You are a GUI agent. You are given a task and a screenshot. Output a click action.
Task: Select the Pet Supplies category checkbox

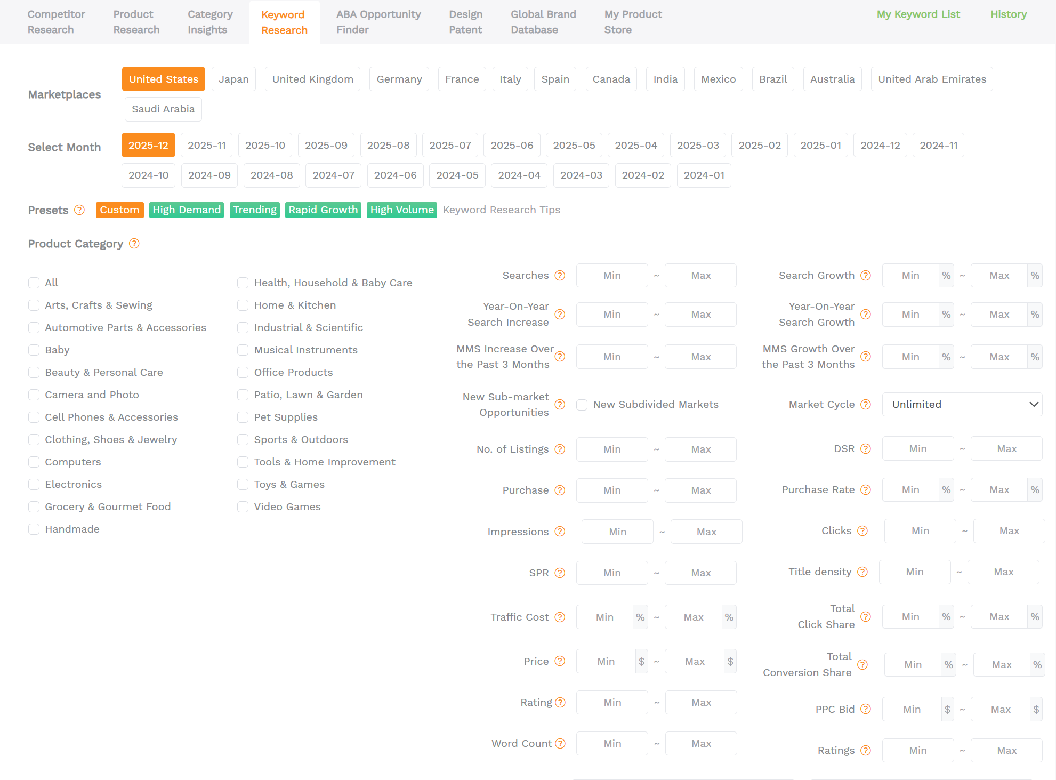(243, 417)
